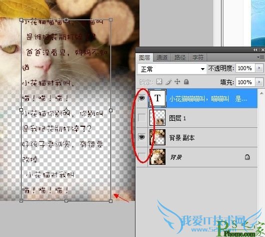Viewport: 265px width, 237px height.
Task: Open the layers panel options menu
Action: coord(260,58)
